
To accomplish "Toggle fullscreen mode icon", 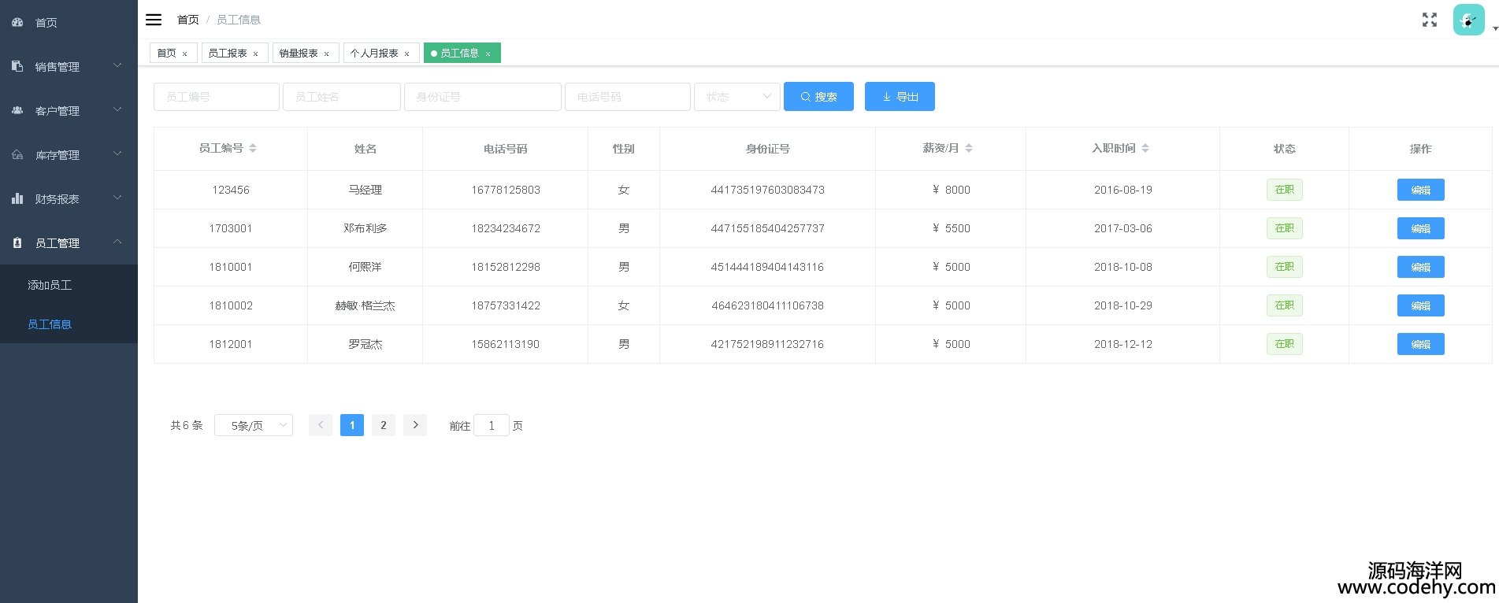I will click(x=1429, y=20).
